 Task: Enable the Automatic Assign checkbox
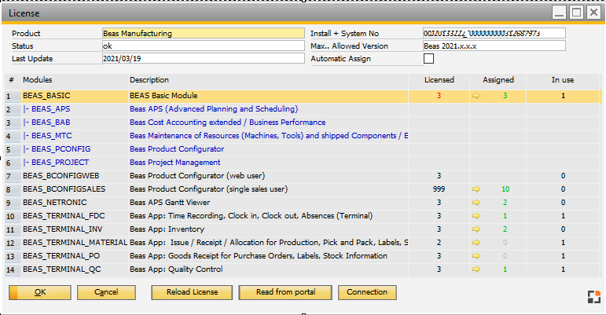click(428, 59)
